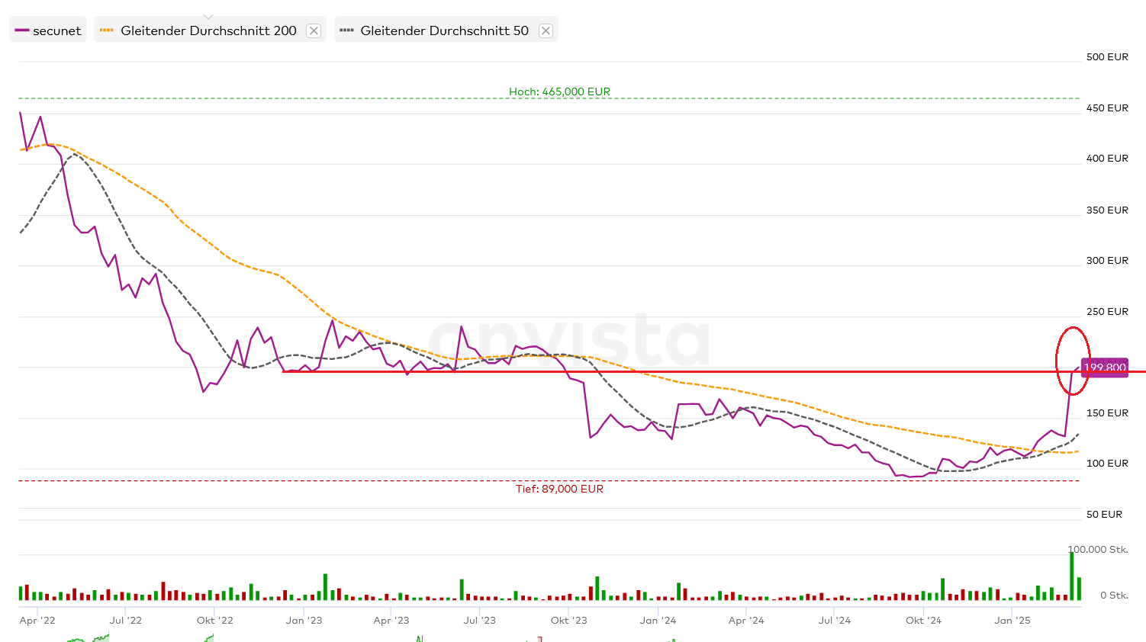Click the Tief: 89,000 EUR label
1146x642 pixels.
[559, 489]
